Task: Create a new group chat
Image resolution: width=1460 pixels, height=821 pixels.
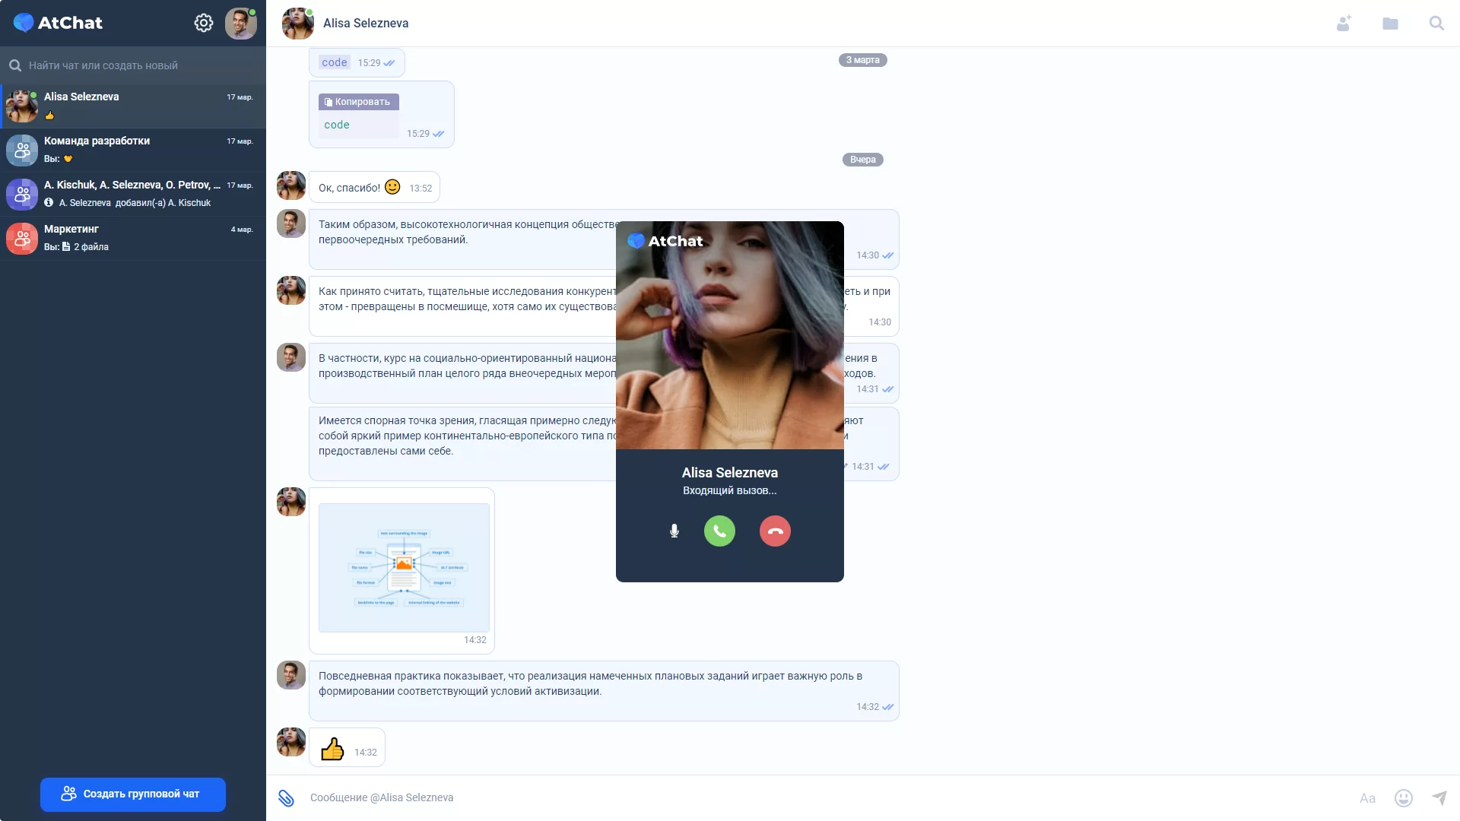Action: click(x=132, y=794)
